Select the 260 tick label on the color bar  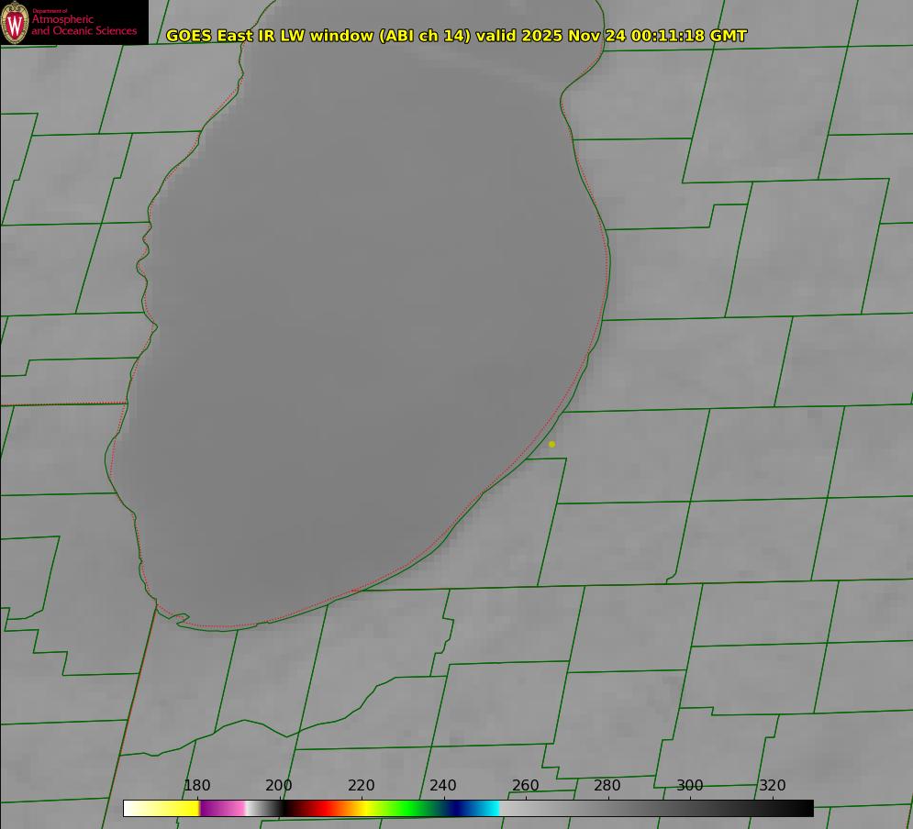[x=526, y=786]
